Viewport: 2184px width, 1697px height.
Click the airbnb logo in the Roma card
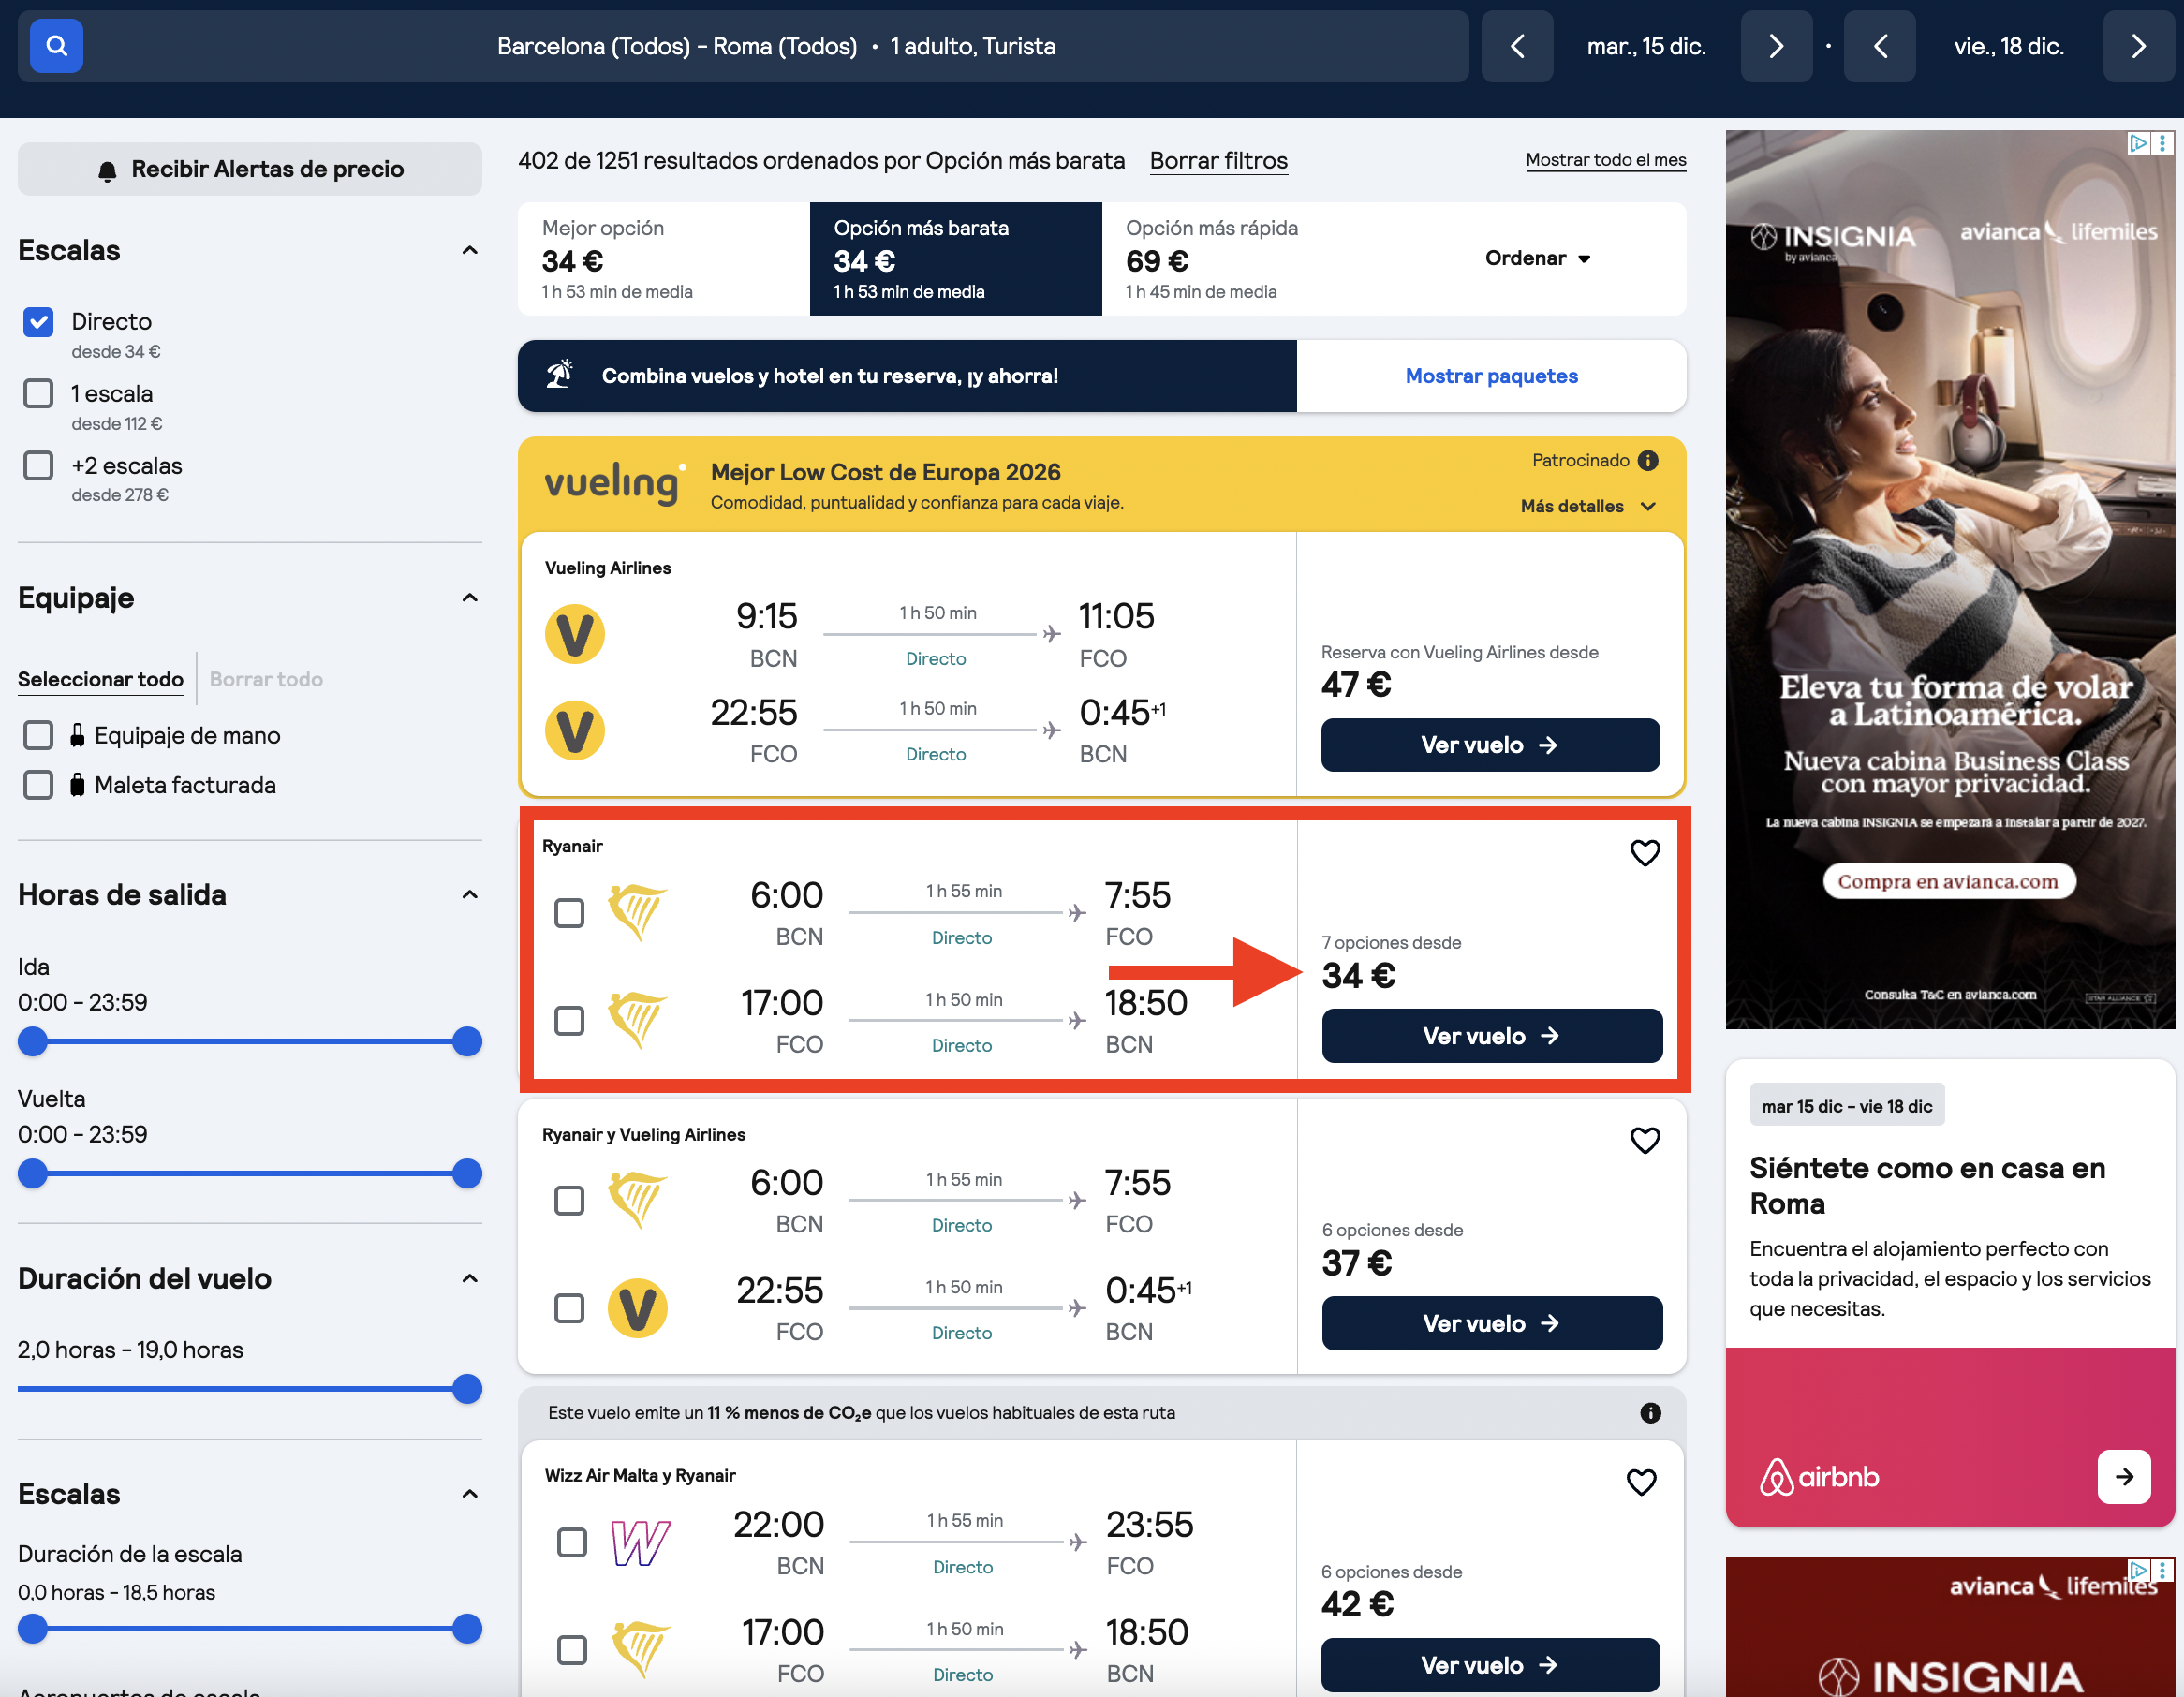(x=1819, y=1477)
